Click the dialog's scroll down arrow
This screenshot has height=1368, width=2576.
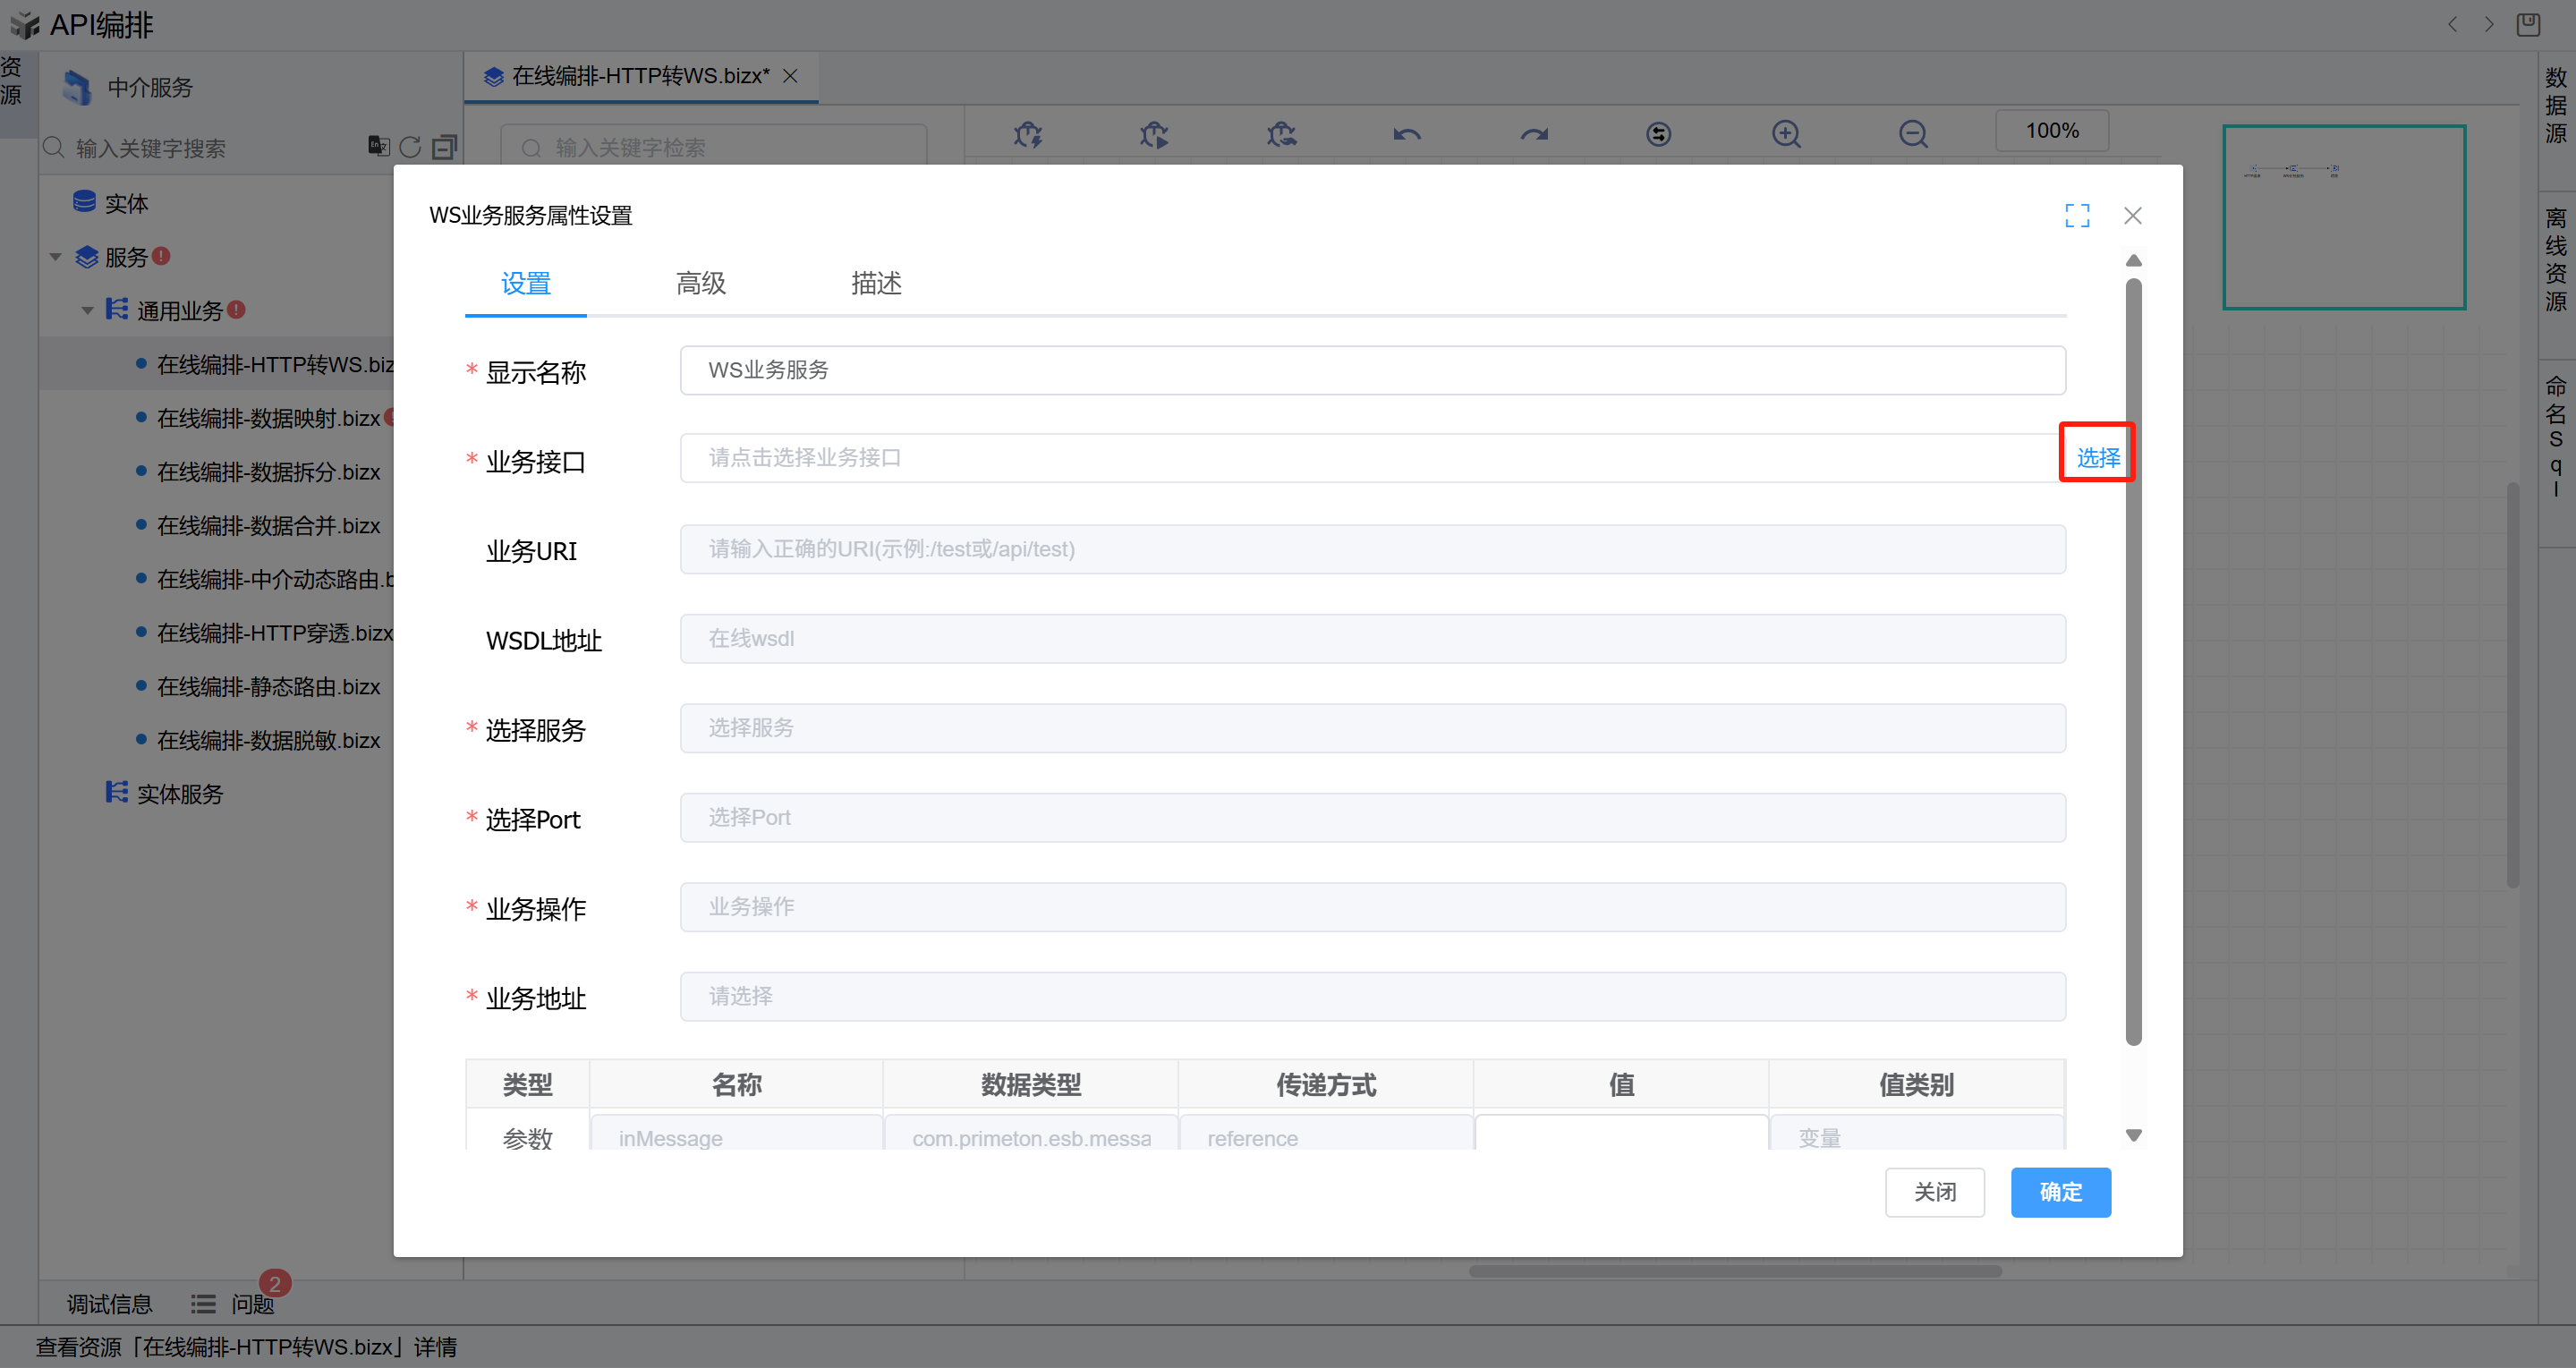(2133, 1135)
